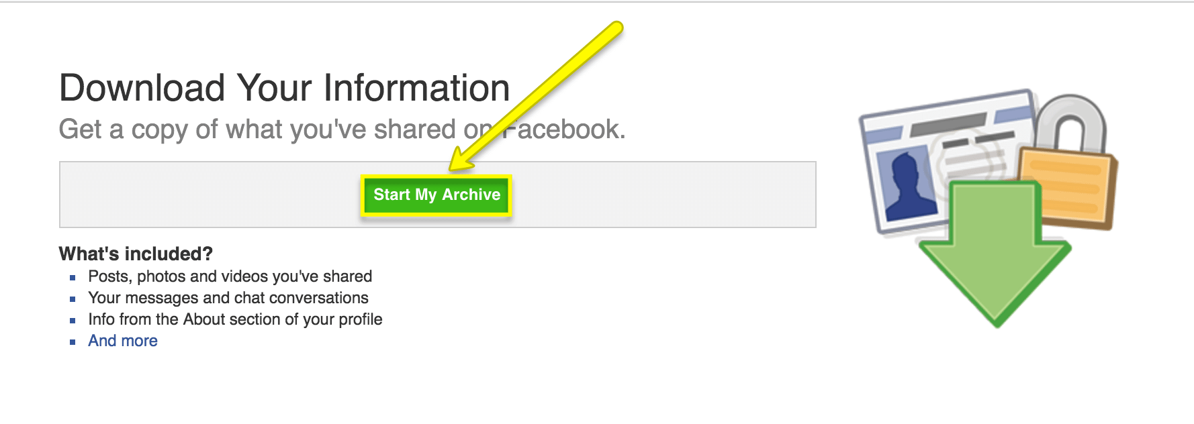Open the And more link

(123, 341)
